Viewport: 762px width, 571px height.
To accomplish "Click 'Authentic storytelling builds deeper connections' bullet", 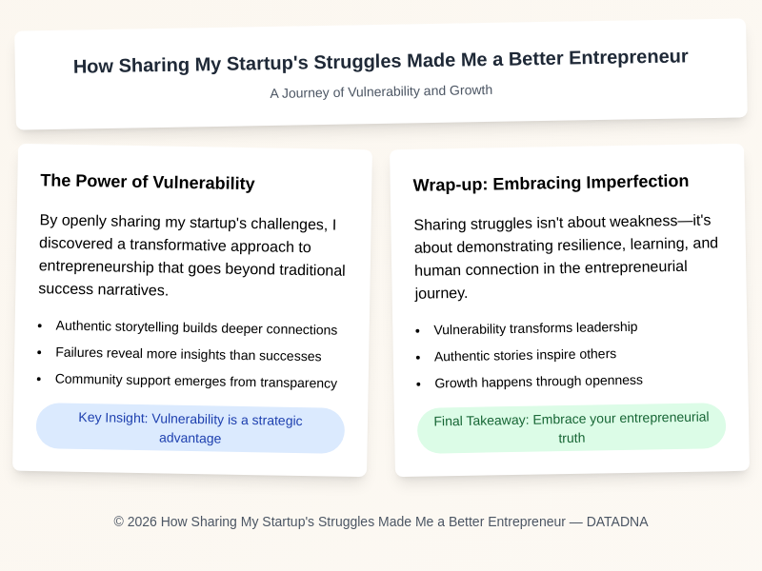I will pyautogui.click(x=196, y=328).
